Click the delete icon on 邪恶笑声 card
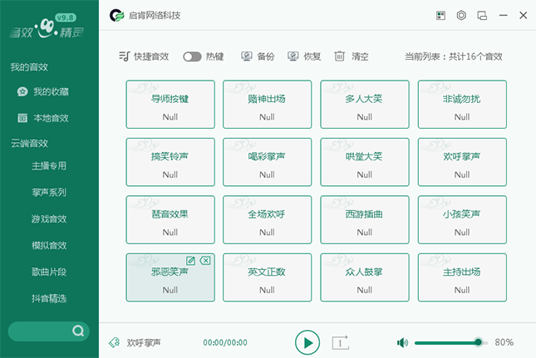 tap(205, 261)
